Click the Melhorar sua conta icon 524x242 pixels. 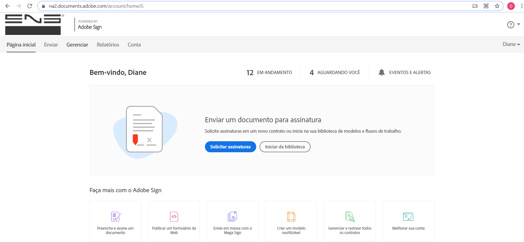pos(408,217)
